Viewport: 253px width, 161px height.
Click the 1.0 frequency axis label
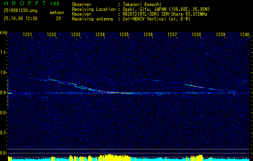(4, 72)
